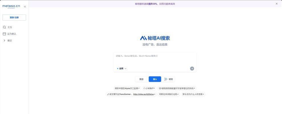Switch to 深入 mode
The height and width of the screenshot is (114, 282).
(155, 79)
